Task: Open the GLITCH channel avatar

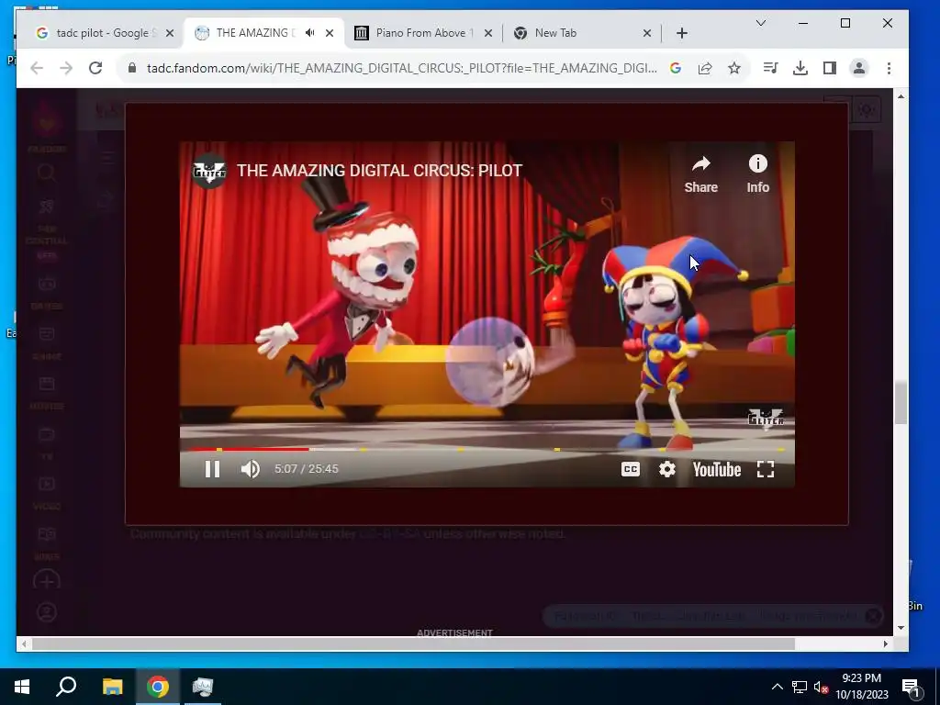Action: [x=209, y=171]
